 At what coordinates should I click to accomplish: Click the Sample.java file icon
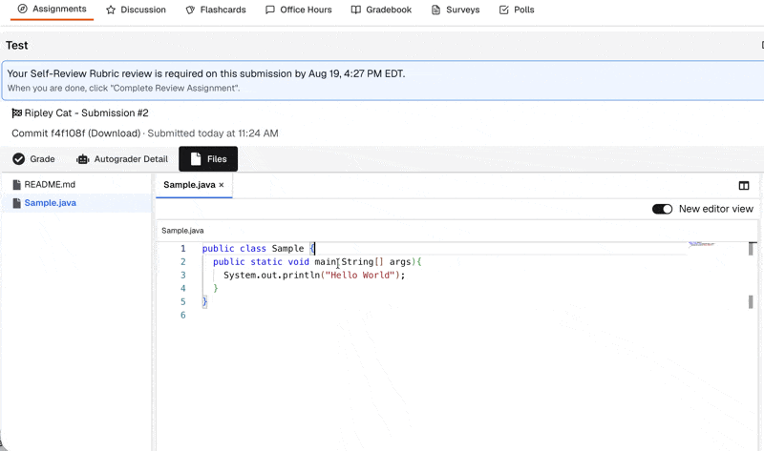click(17, 203)
